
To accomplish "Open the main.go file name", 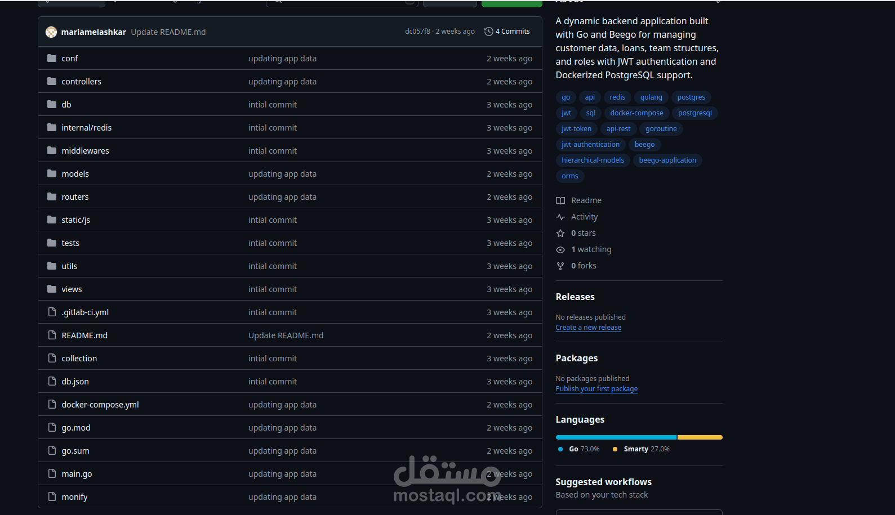I will [77, 474].
